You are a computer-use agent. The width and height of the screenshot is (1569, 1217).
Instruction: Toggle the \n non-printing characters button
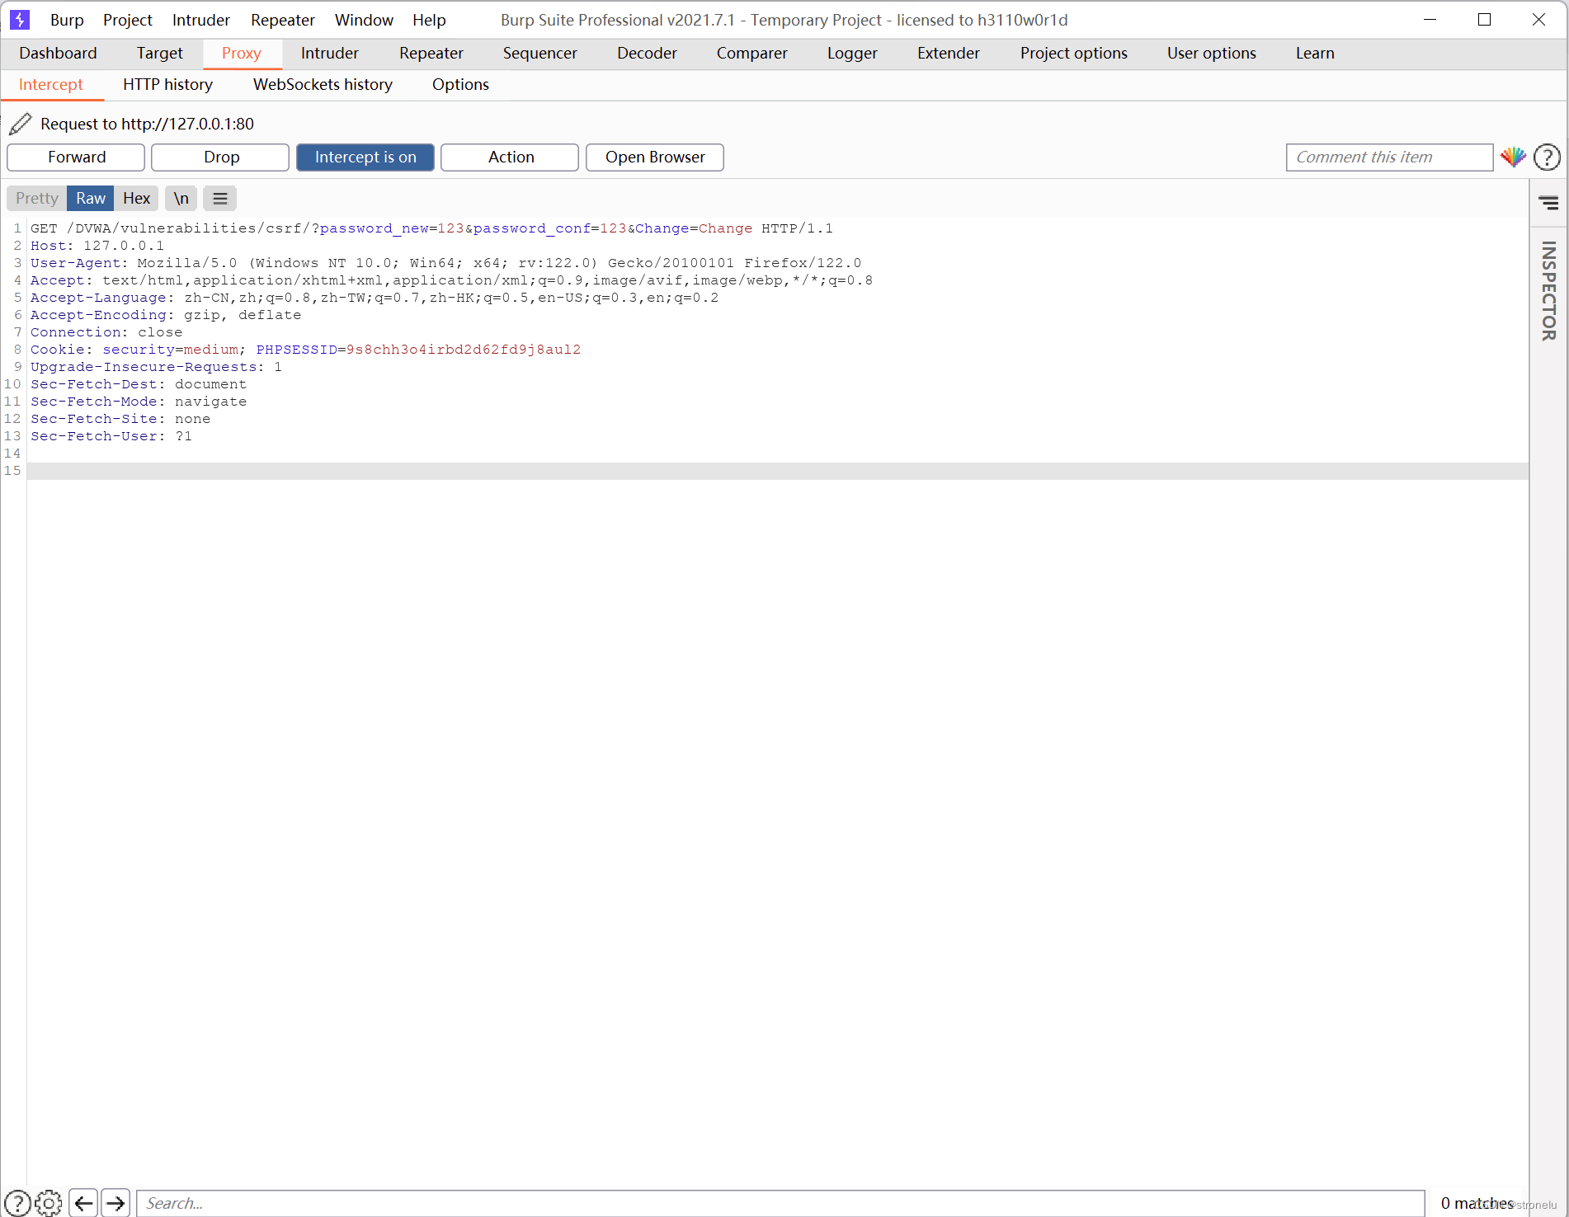coord(181,198)
